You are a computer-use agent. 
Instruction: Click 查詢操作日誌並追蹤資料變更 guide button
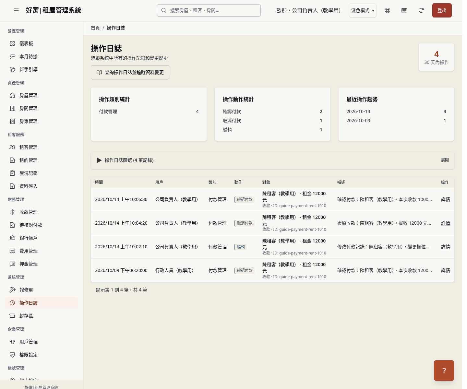pyautogui.click(x=130, y=72)
